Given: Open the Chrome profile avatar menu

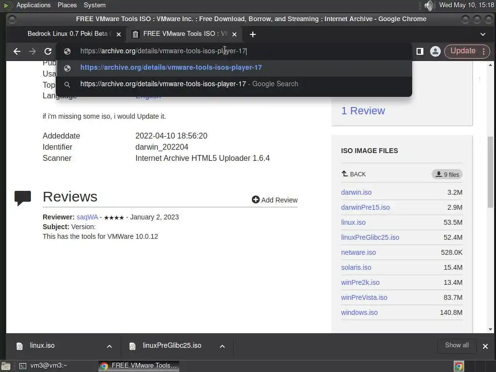Looking at the screenshot, I should [x=435, y=51].
